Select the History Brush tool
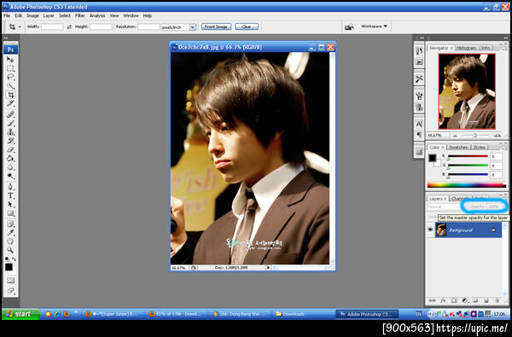Screen dimensions: 512x337 pyautogui.click(x=10, y=141)
